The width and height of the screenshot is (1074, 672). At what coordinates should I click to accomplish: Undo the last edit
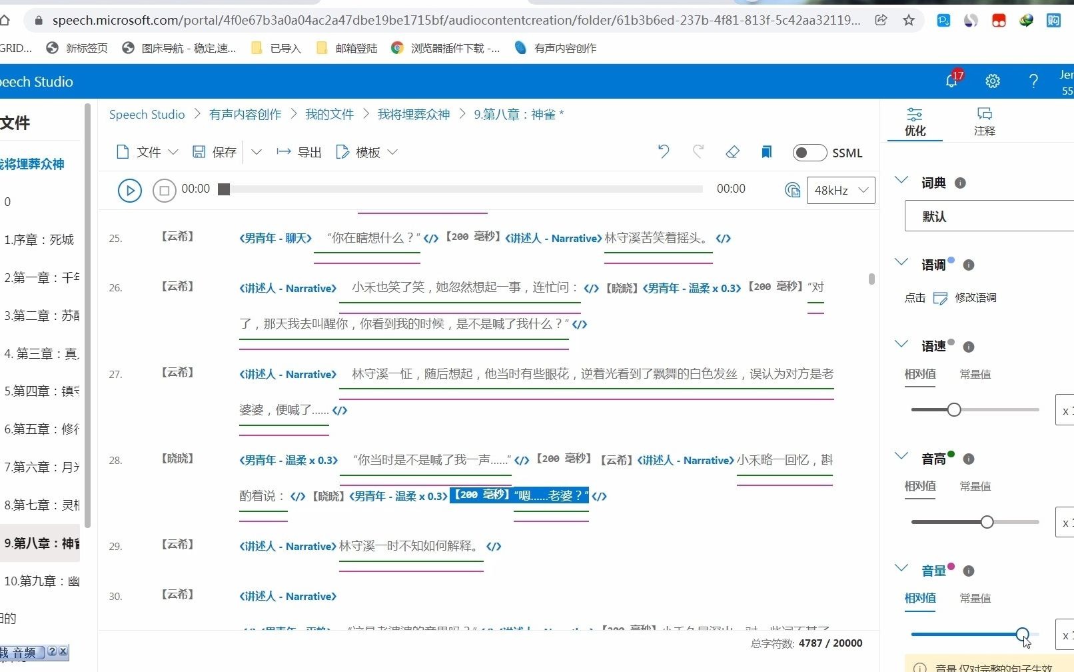(x=664, y=152)
